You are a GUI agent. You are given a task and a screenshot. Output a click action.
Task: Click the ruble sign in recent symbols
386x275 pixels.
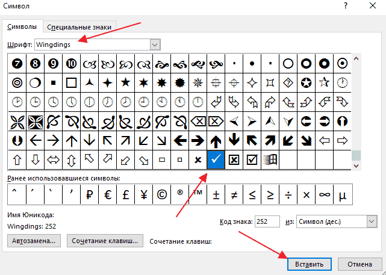90,195
